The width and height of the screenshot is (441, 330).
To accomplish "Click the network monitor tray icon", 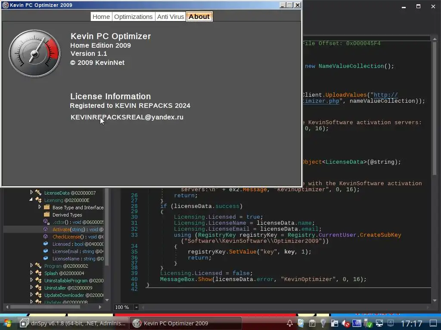I will [379, 323].
